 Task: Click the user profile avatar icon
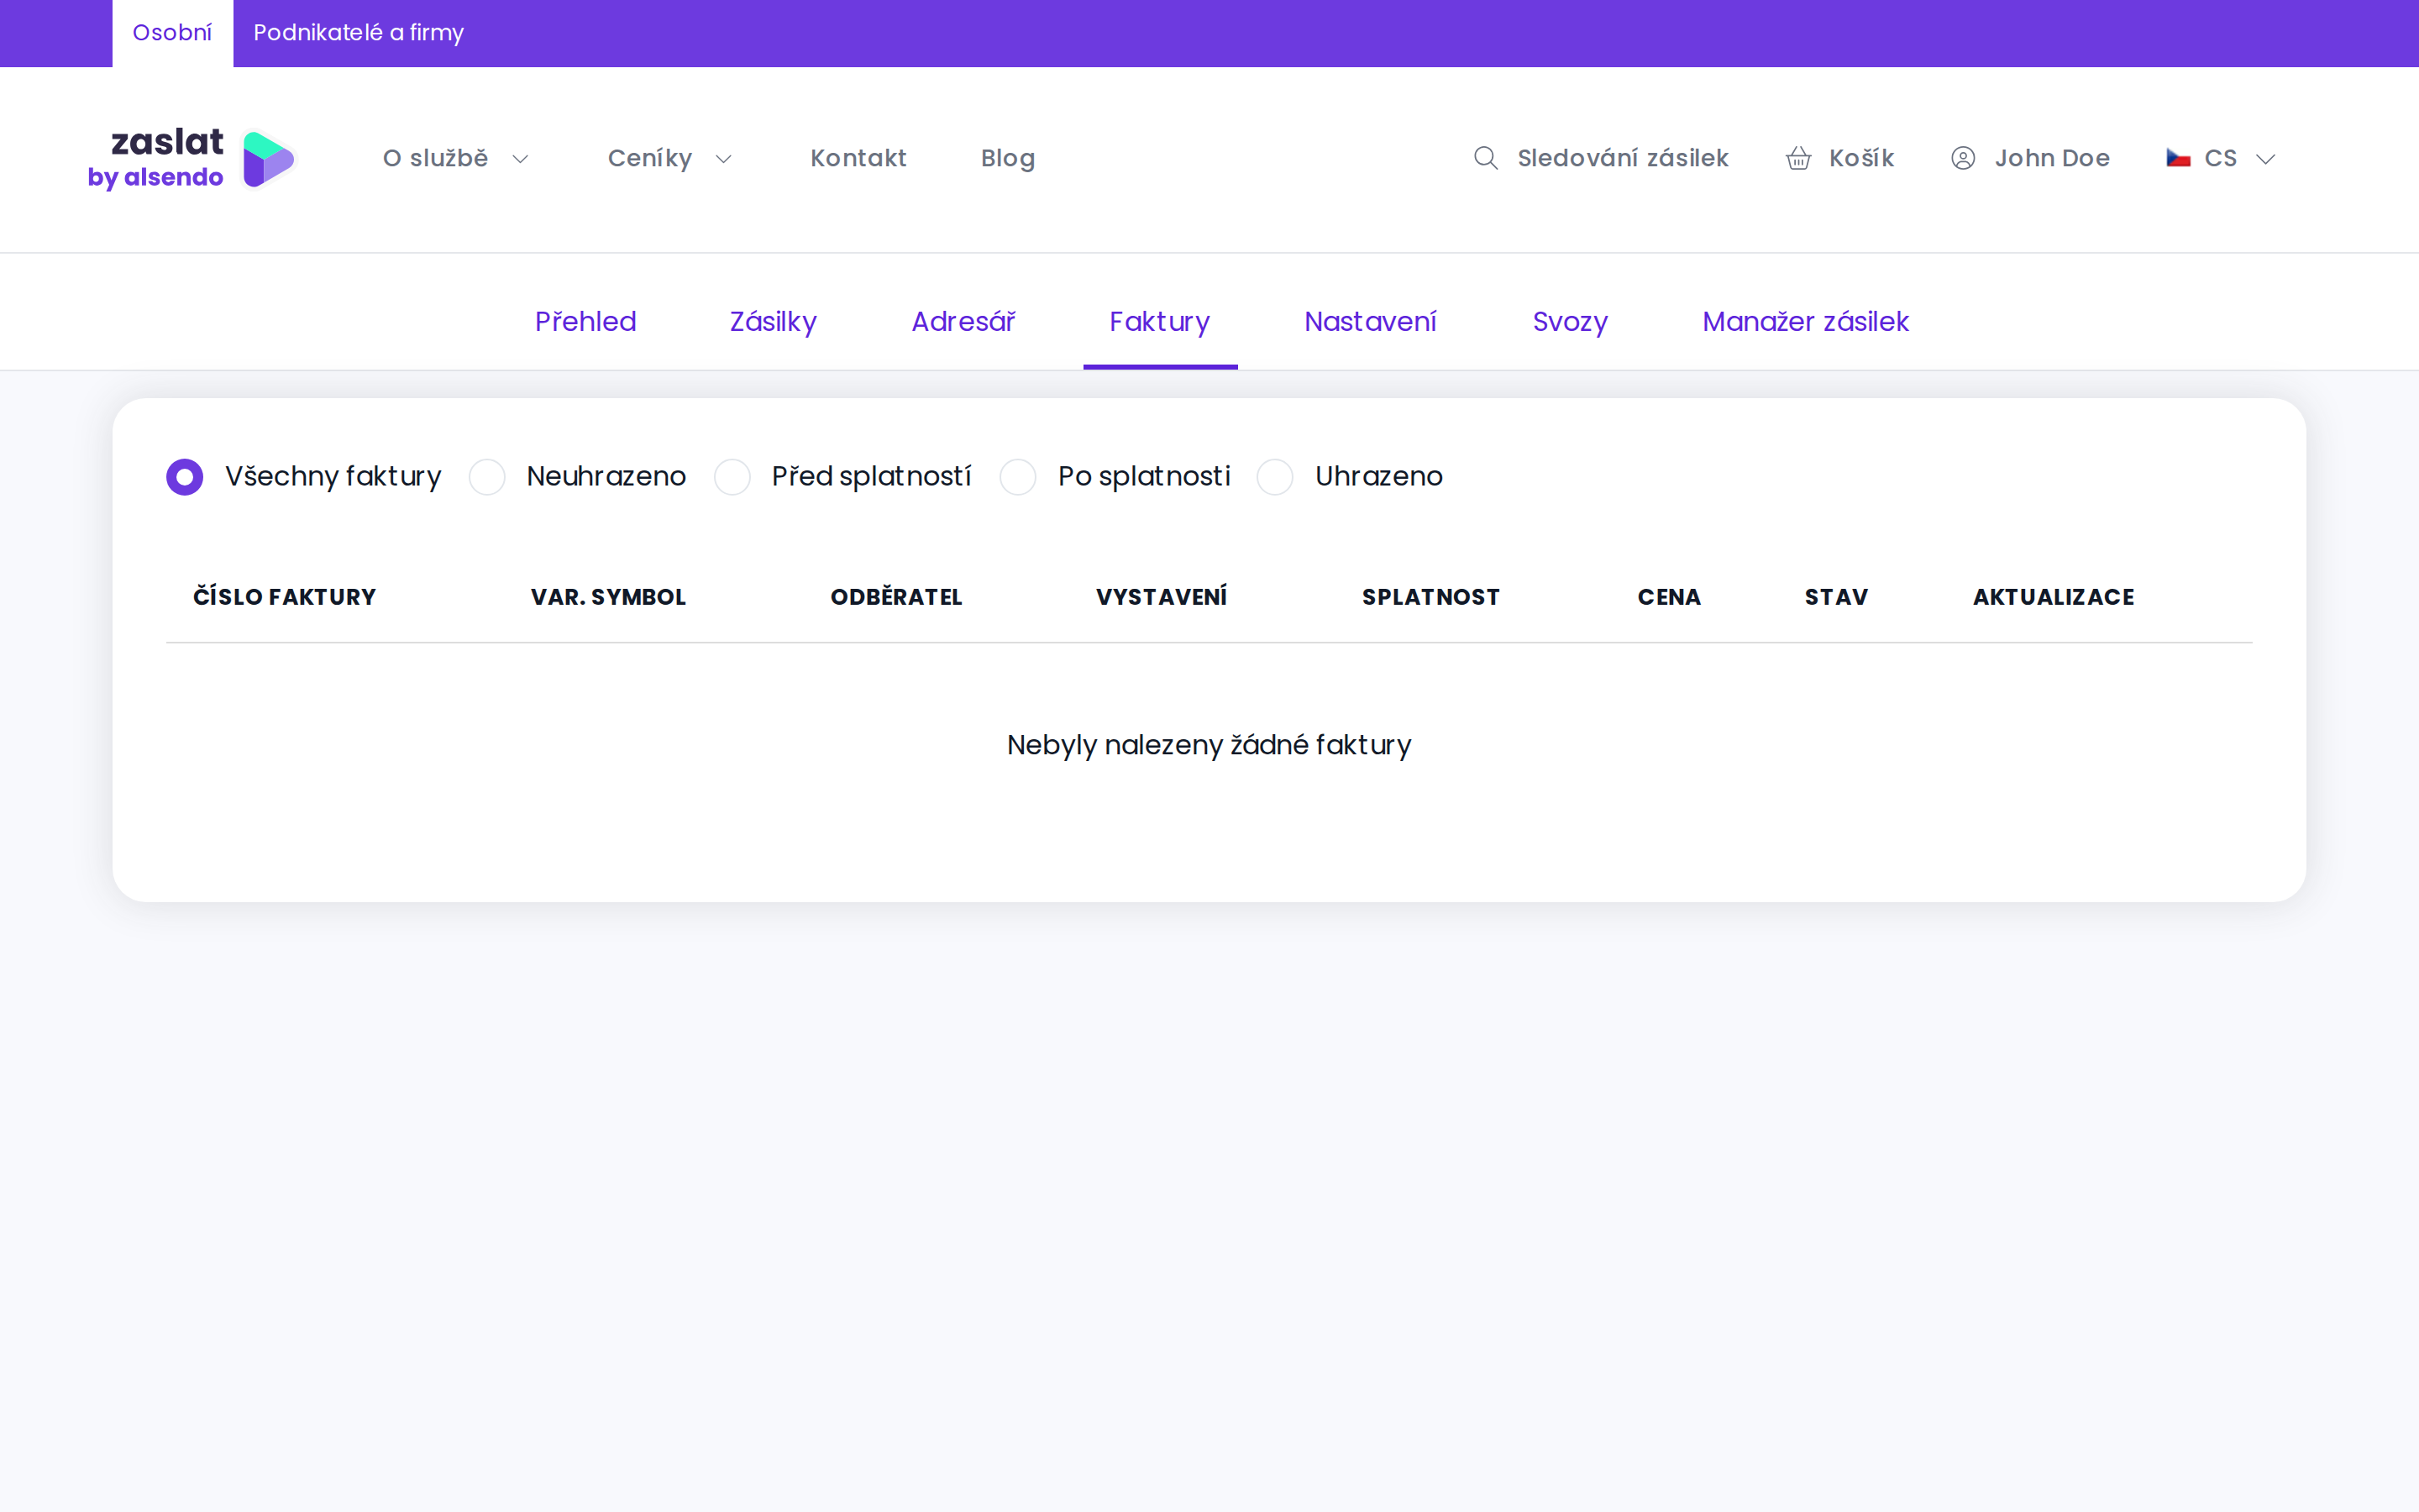click(x=1963, y=158)
